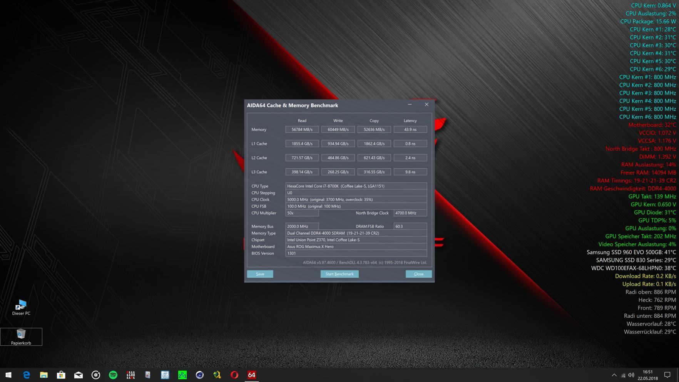Click the AIDA64 Cache & Memory Benchmark title

point(293,105)
